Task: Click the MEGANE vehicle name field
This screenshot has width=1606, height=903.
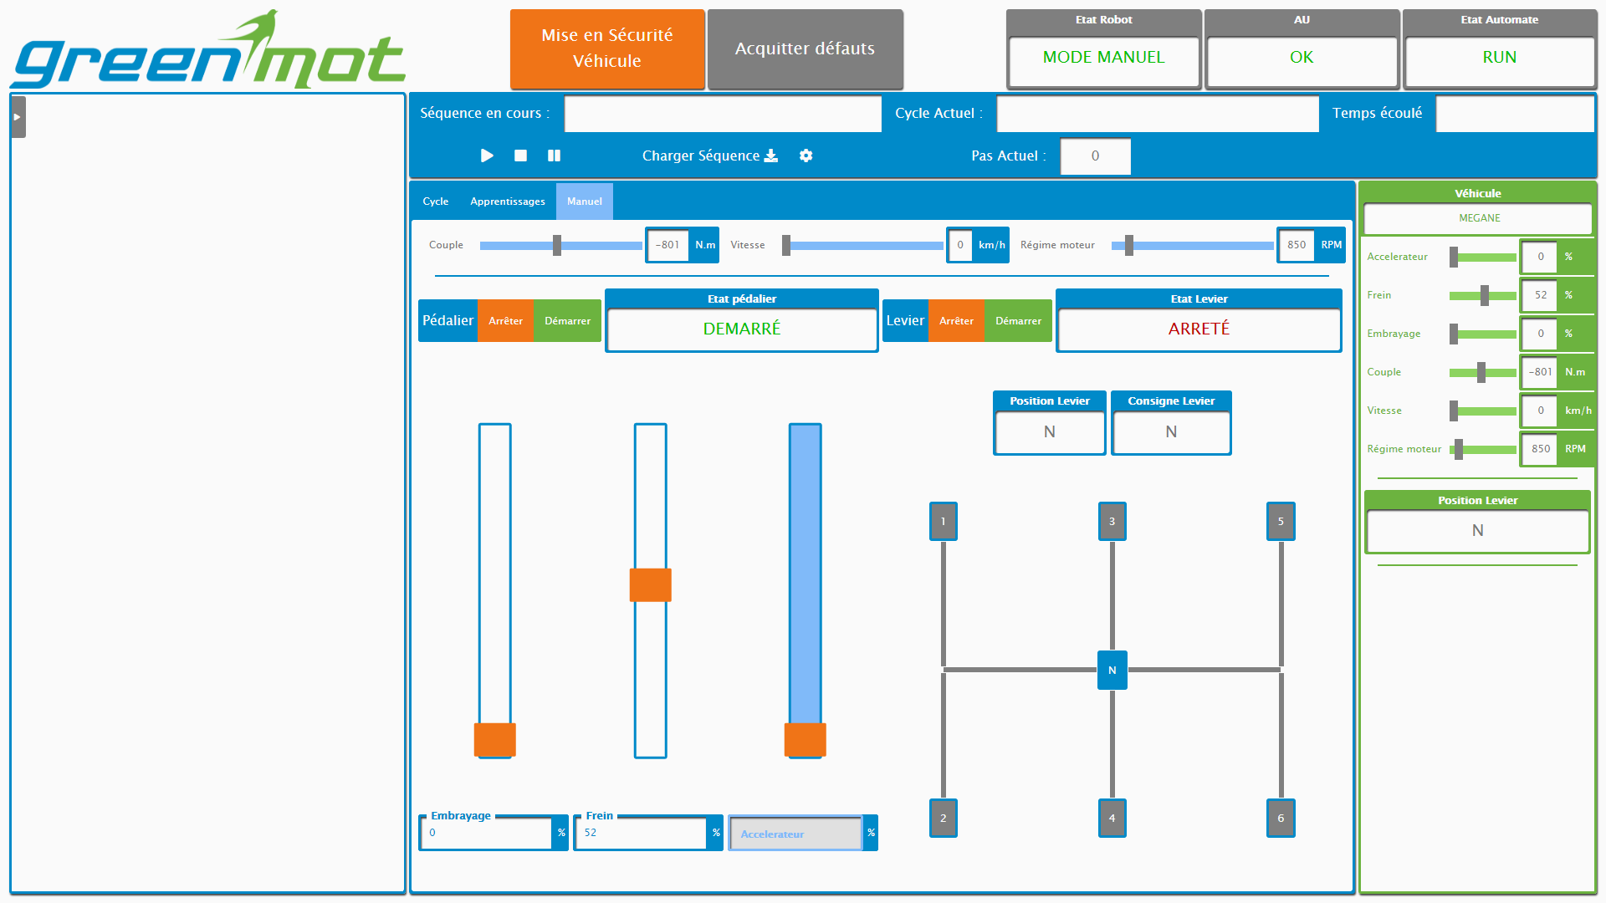Action: 1478,218
